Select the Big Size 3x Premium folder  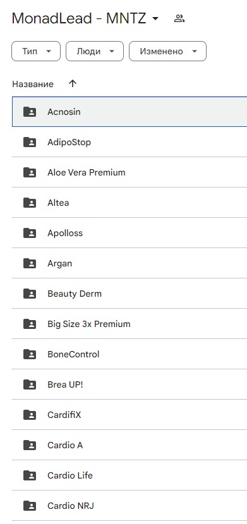pyautogui.click(x=130, y=324)
